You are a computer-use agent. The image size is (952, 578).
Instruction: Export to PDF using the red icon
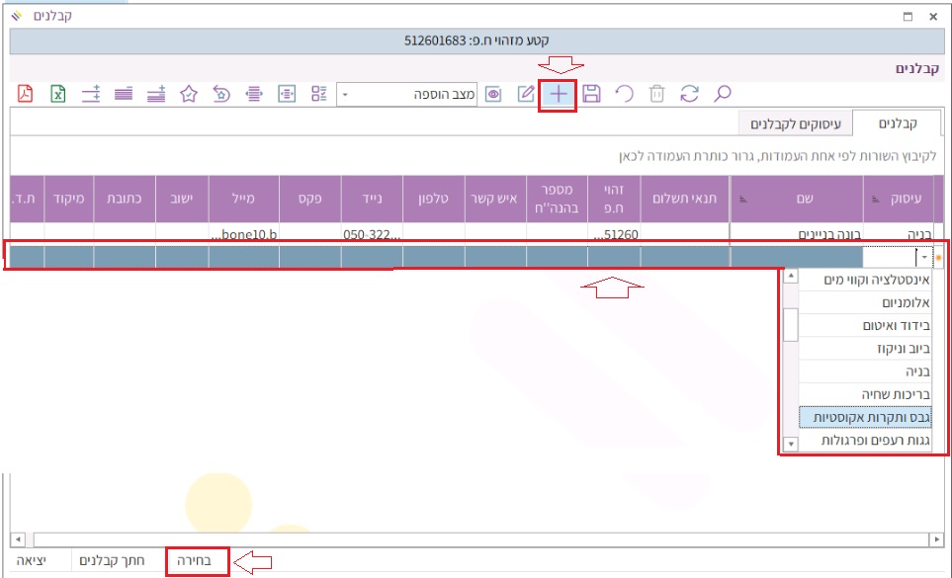pyautogui.click(x=26, y=94)
